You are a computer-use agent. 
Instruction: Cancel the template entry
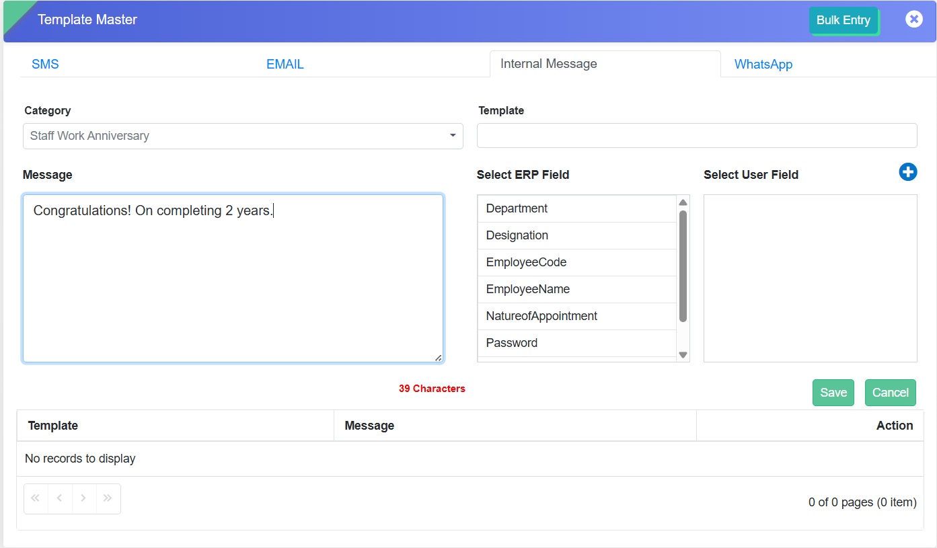click(x=890, y=393)
